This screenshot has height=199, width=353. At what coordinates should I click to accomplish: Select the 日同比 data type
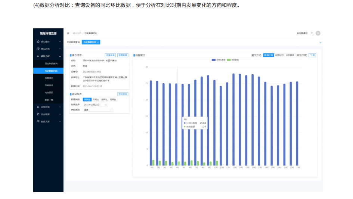(x=87, y=99)
